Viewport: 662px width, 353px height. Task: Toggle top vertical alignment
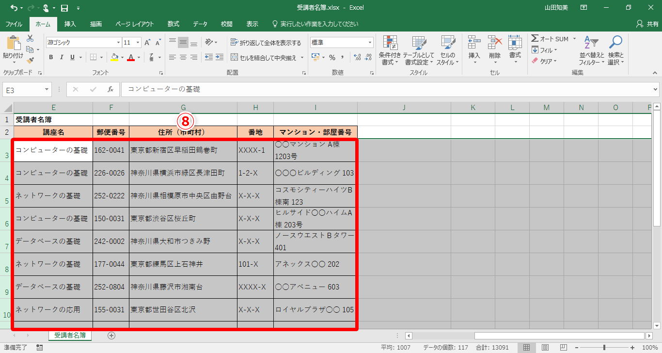tap(173, 42)
